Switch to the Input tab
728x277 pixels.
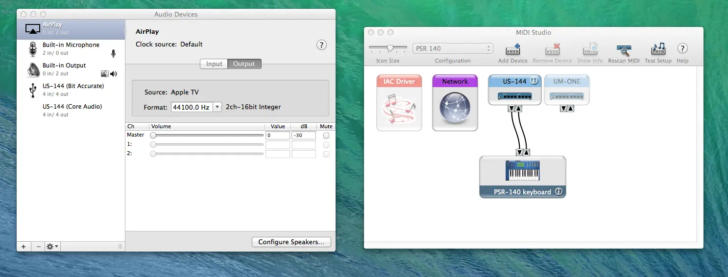[214, 64]
